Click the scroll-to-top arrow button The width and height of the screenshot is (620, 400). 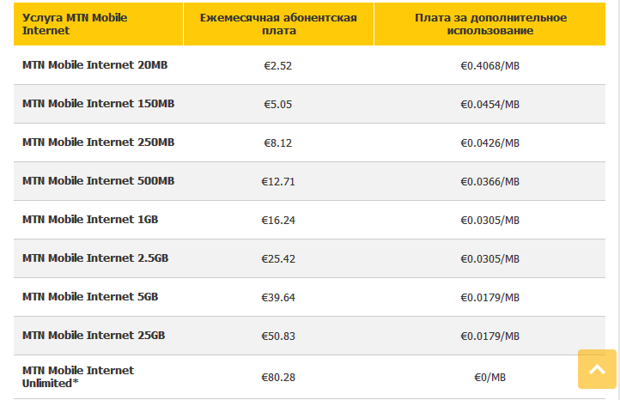point(597,369)
